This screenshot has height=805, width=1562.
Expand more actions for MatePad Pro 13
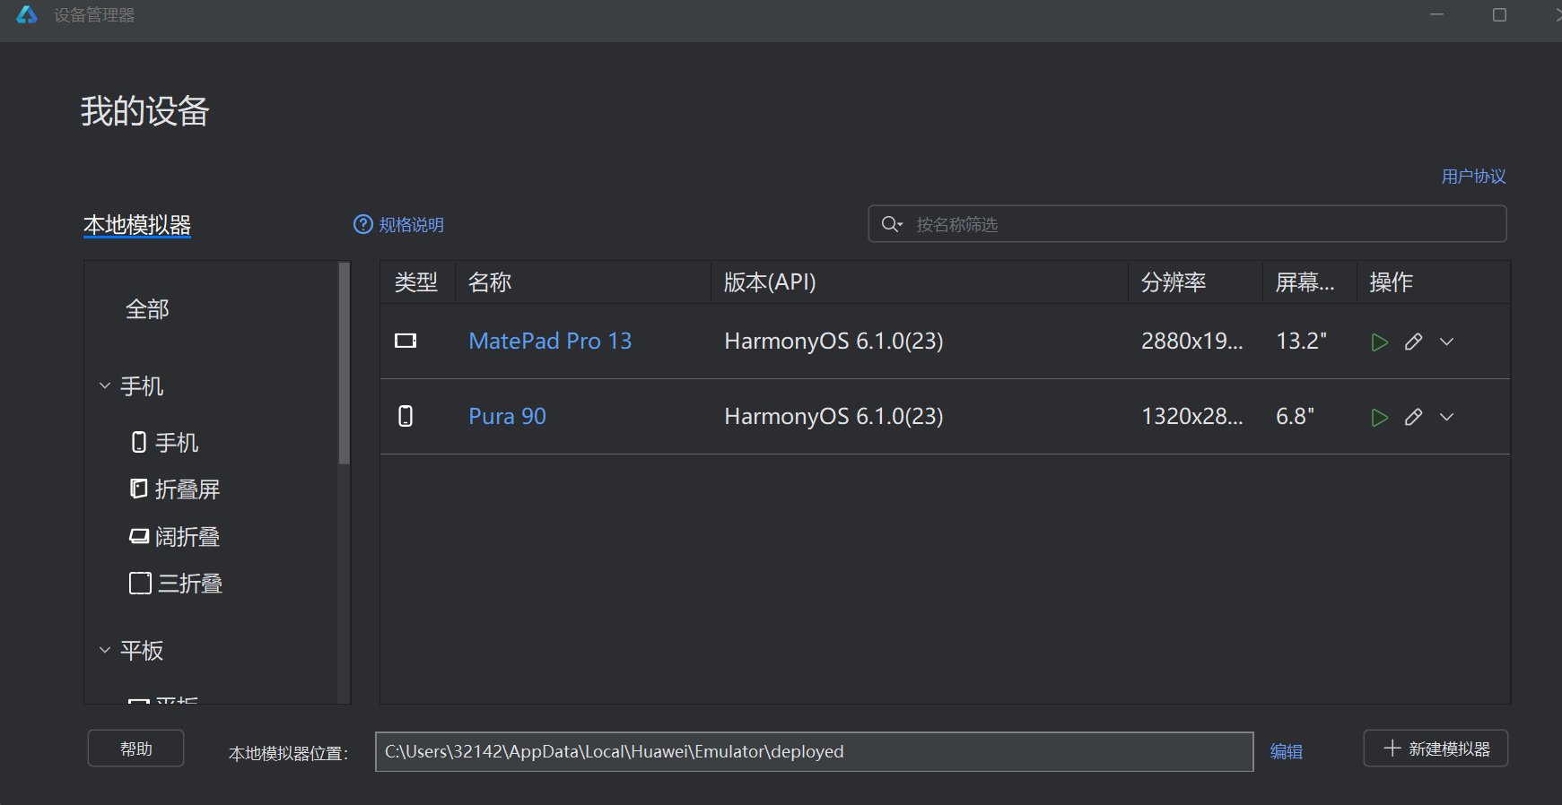point(1447,342)
